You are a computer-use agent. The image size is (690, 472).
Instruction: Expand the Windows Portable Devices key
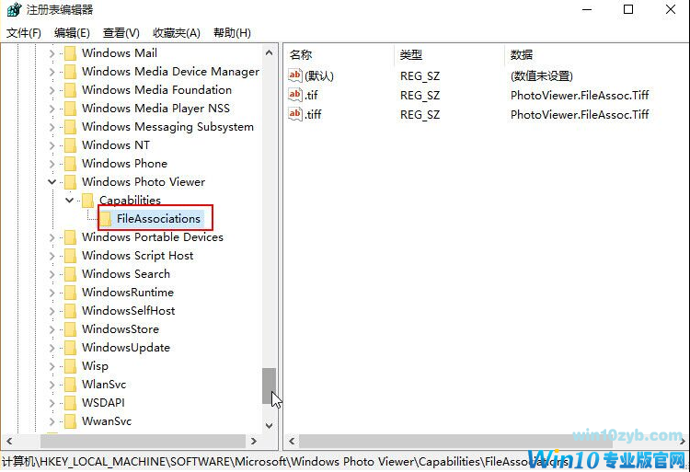tap(52, 237)
